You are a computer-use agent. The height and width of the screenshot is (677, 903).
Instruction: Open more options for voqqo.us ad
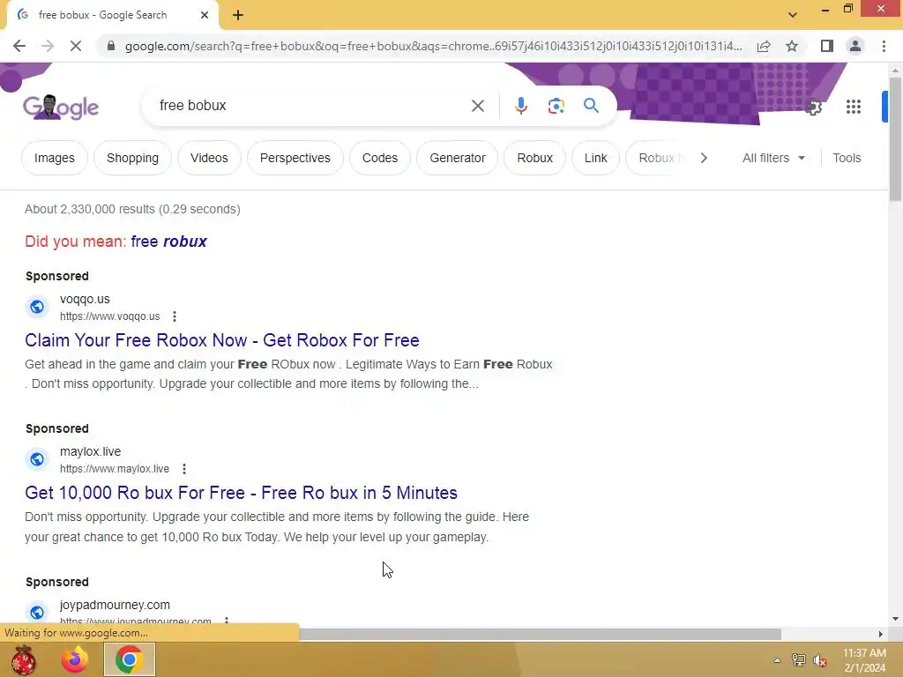175,316
